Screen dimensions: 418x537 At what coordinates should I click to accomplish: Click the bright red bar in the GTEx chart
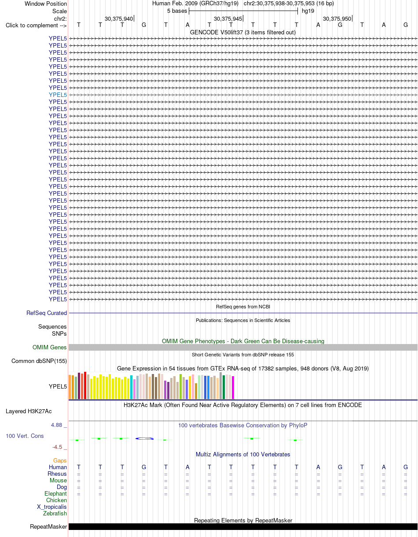pyautogui.click(x=85, y=385)
